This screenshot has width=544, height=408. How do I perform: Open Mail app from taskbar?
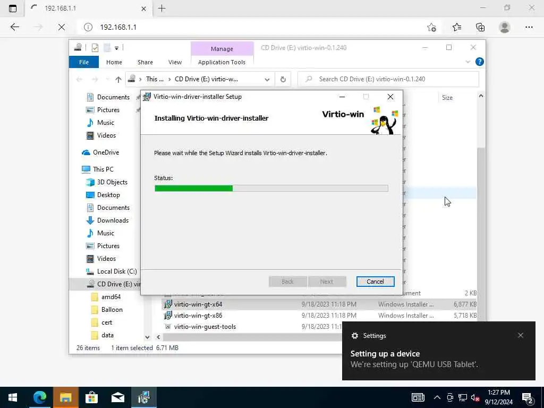(x=118, y=397)
